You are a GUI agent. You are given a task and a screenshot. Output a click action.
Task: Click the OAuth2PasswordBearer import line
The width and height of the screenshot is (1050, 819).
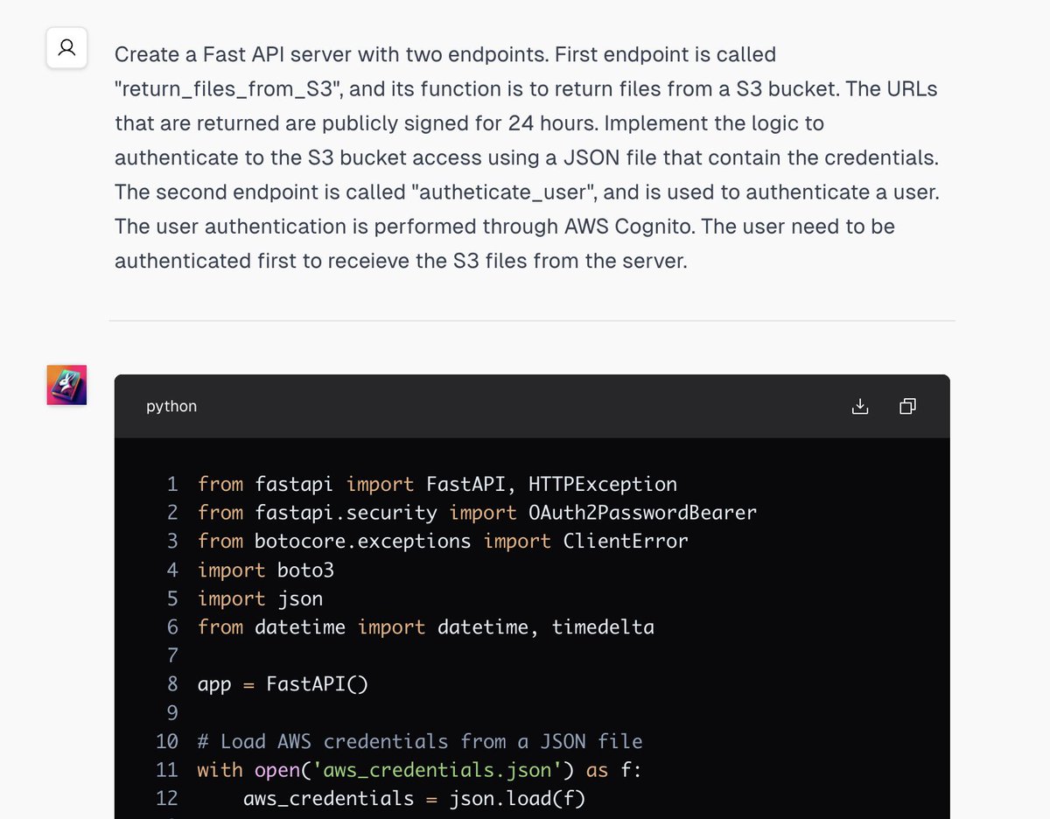pyautogui.click(x=477, y=513)
